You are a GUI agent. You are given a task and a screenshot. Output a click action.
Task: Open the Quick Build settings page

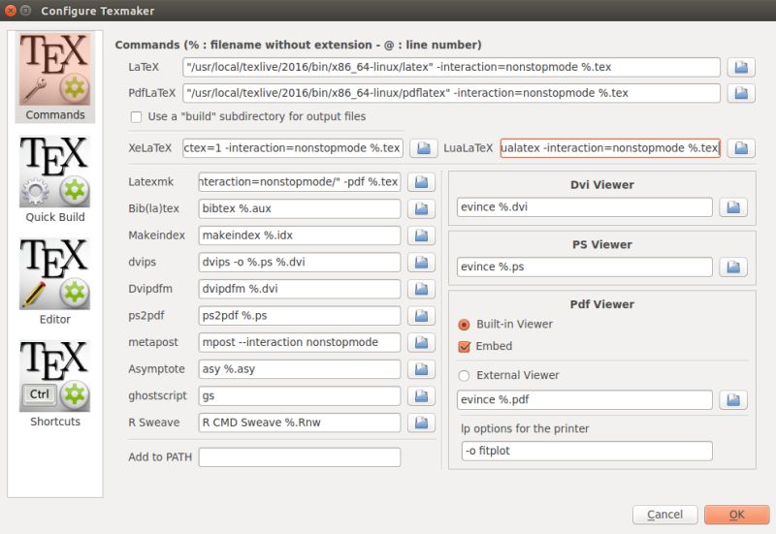coord(55,179)
